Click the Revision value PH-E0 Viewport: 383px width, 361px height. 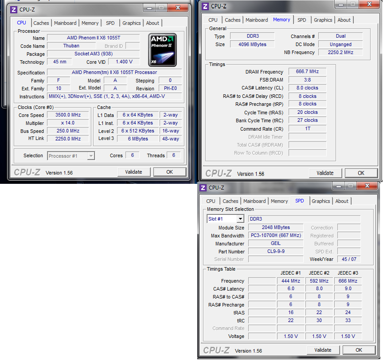(x=170, y=88)
